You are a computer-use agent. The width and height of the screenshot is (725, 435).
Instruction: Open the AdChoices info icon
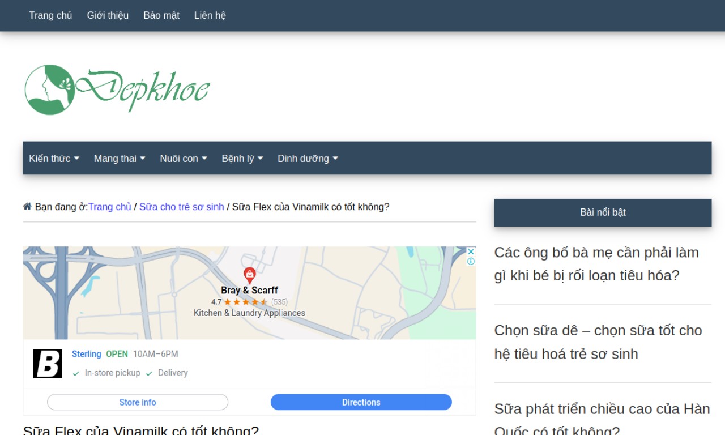coord(471,261)
